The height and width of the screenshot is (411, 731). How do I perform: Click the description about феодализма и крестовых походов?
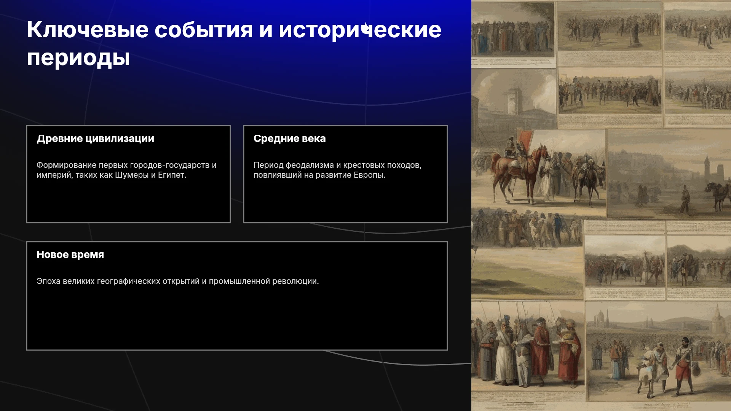coord(337,170)
